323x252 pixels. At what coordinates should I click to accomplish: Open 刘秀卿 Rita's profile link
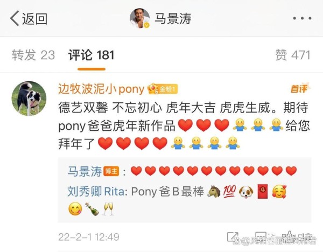point(96,192)
